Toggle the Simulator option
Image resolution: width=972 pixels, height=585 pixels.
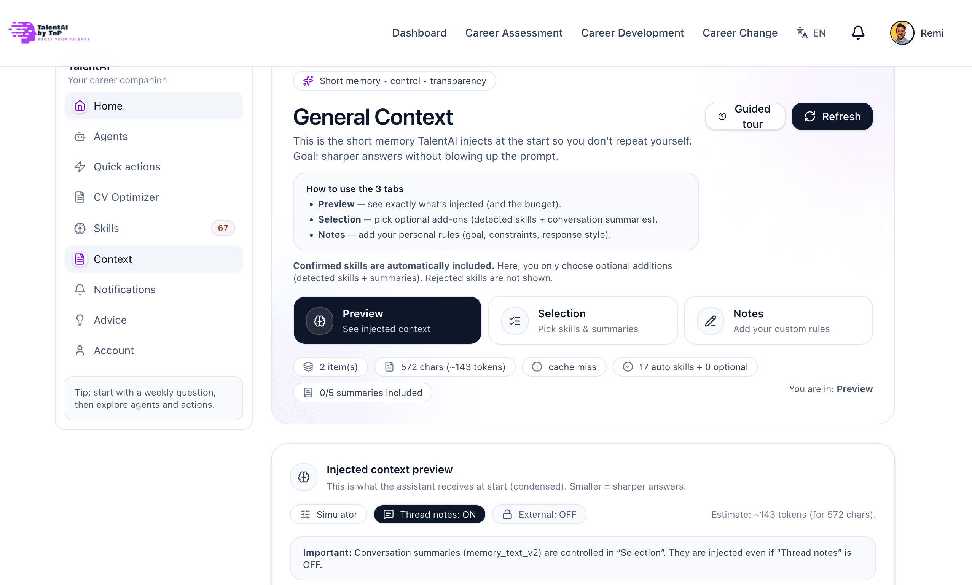pyautogui.click(x=328, y=514)
